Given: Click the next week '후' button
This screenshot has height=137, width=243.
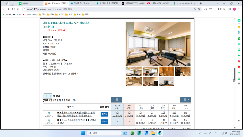Looking at the screenshot, I should [186, 100].
